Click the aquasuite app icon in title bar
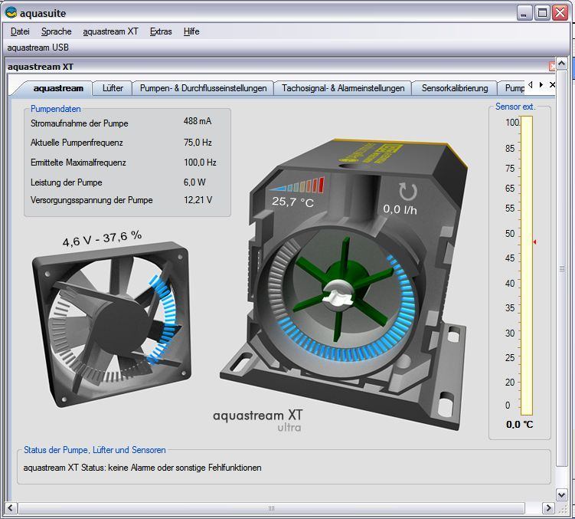 11,13
